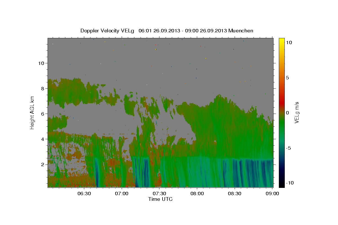Viewport: 338px width, 225px height.
Task: Click the colorbar value 5 label
Action: [x=288, y=78]
